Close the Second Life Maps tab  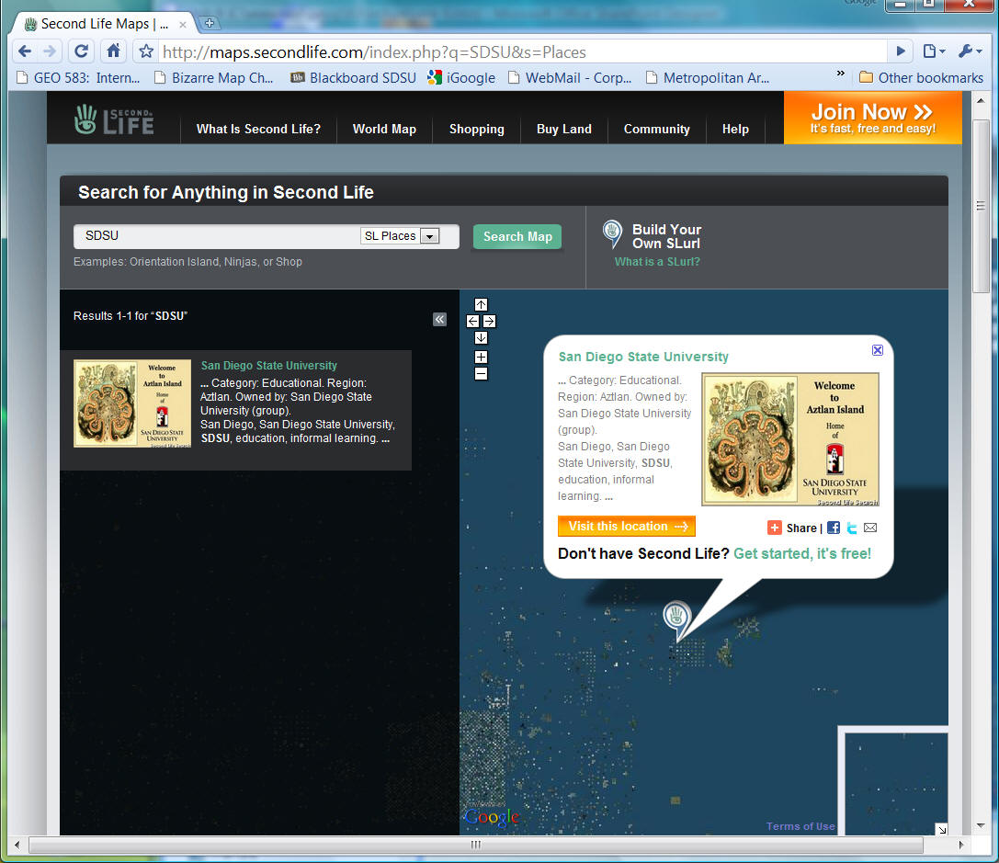pos(183,24)
